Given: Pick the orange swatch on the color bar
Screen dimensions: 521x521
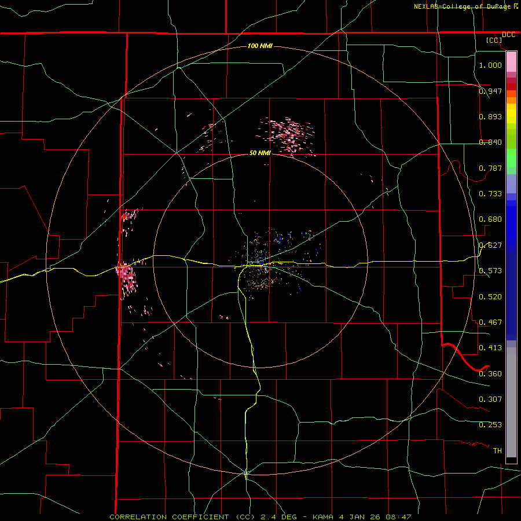Looking at the screenshot, I should pyautogui.click(x=511, y=100).
